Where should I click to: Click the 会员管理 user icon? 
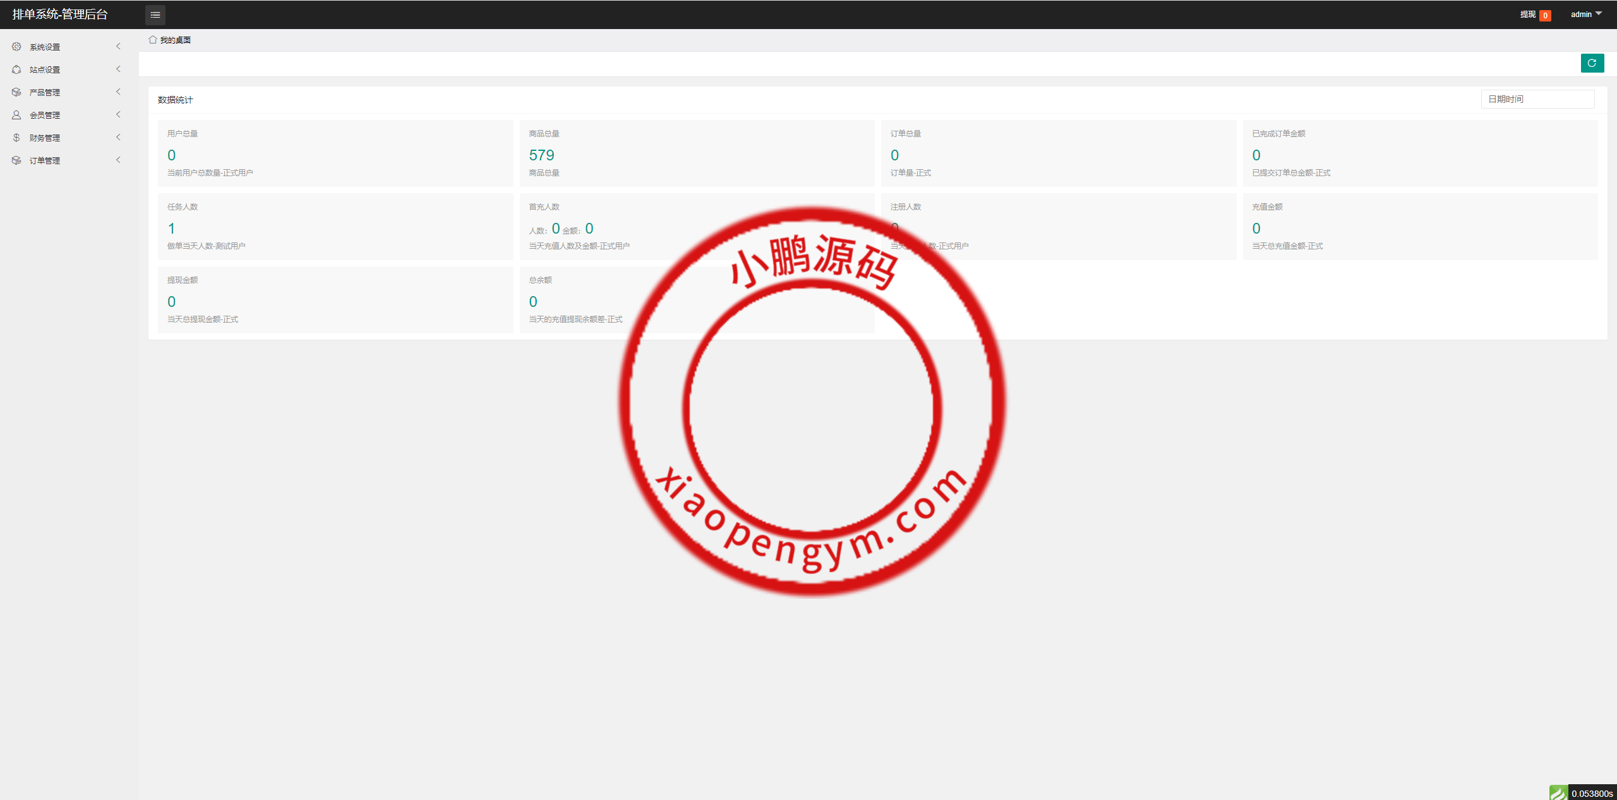tap(16, 115)
